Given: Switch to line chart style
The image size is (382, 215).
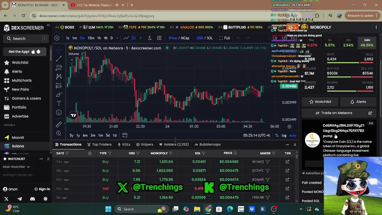Looking at the screenshot, I should pyautogui.click(x=126, y=38).
